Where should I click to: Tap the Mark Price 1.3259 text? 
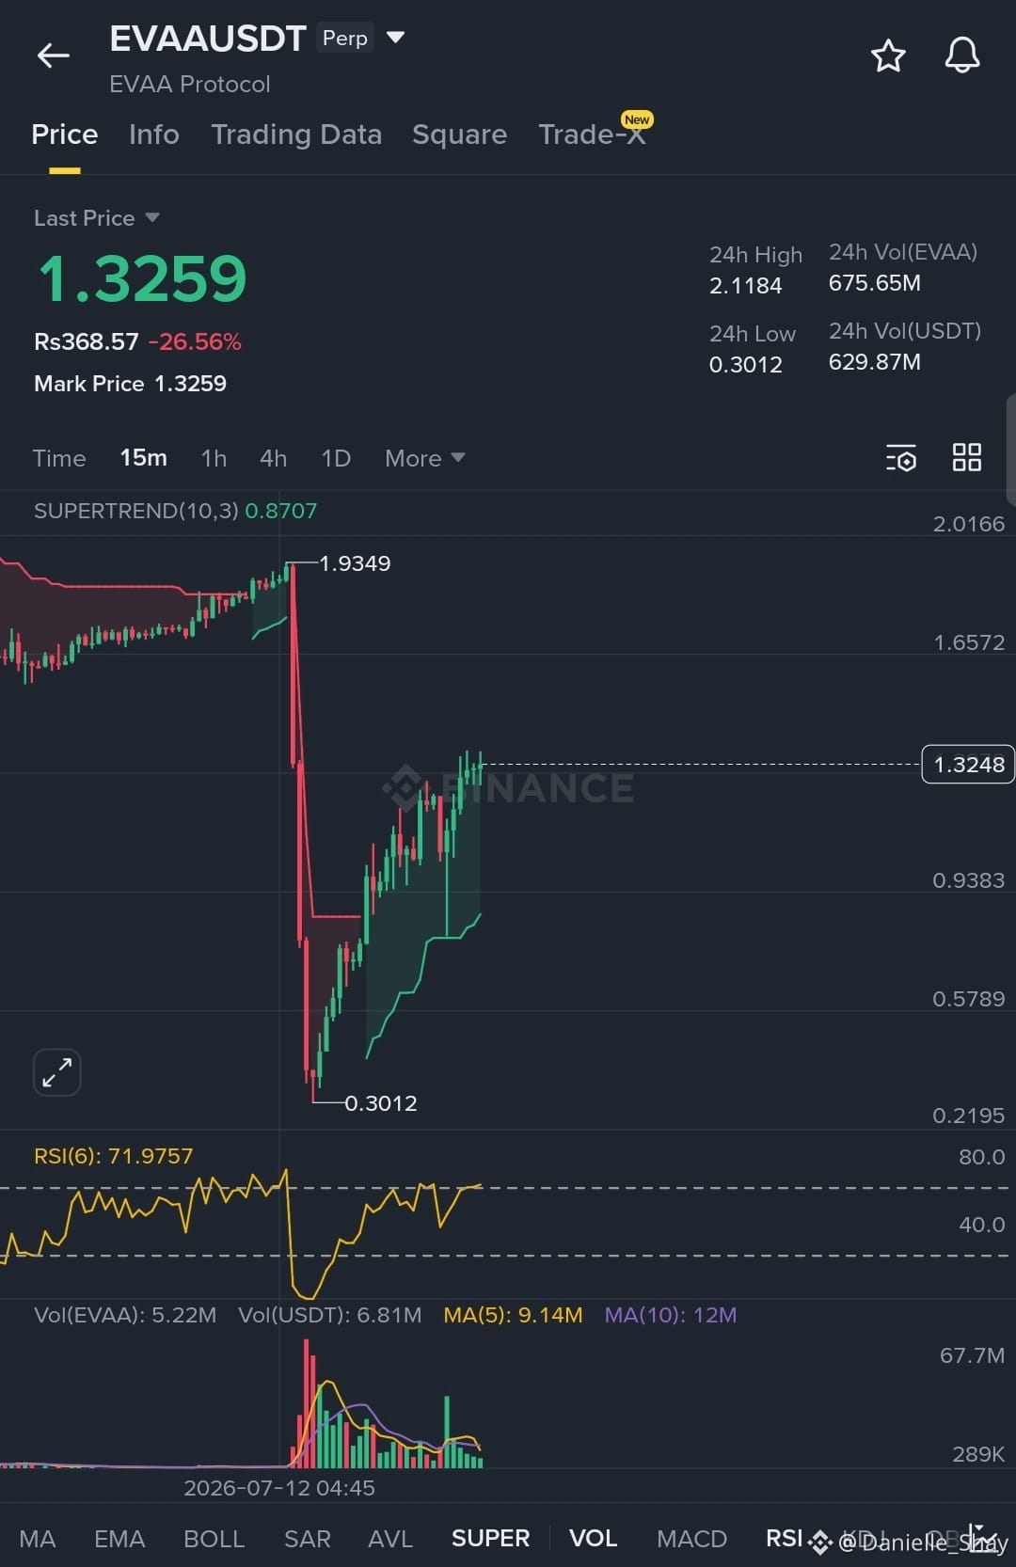tap(131, 384)
